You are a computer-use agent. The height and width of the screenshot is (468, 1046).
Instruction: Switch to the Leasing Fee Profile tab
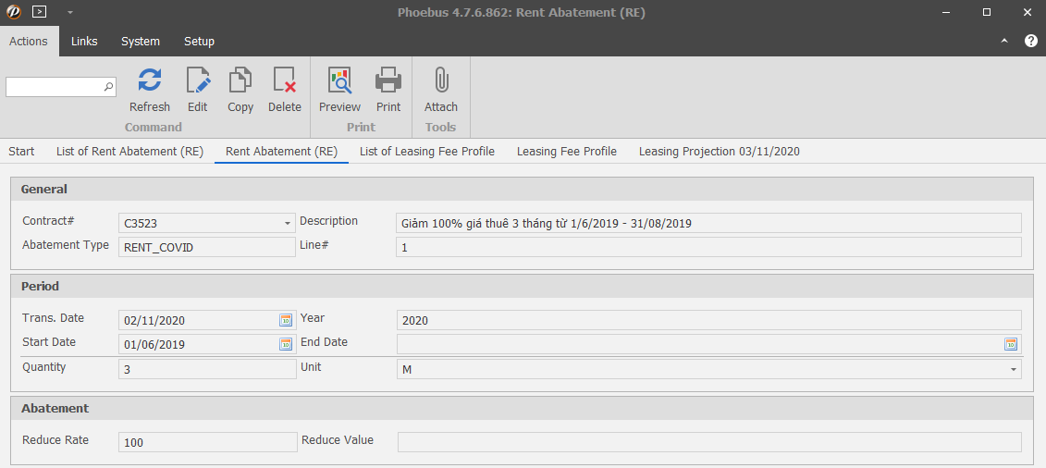coord(566,152)
